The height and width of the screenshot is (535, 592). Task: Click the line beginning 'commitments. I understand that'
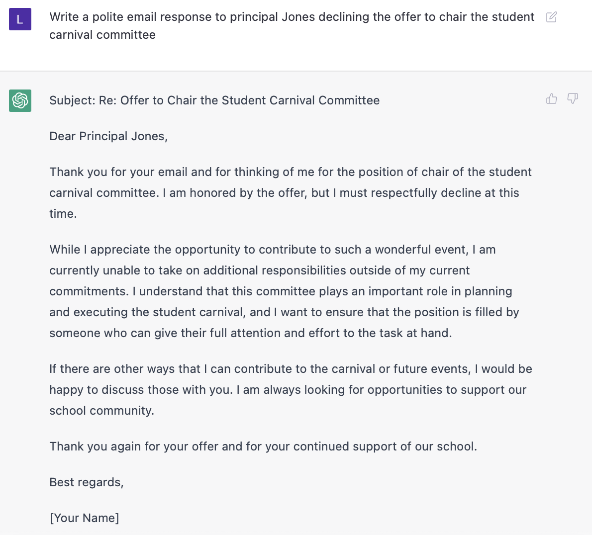pos(281,291)
